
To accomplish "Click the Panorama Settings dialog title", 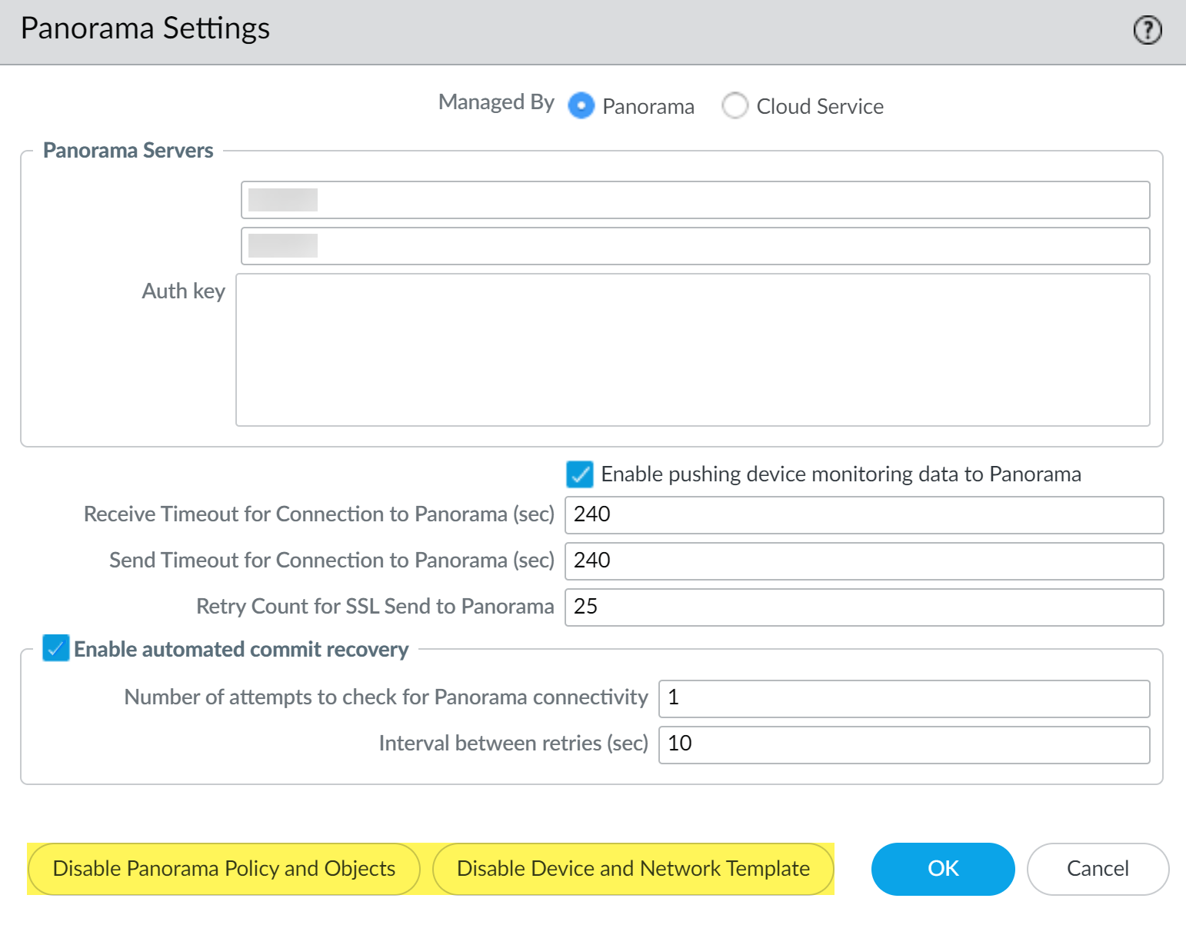I will (145, 29).
